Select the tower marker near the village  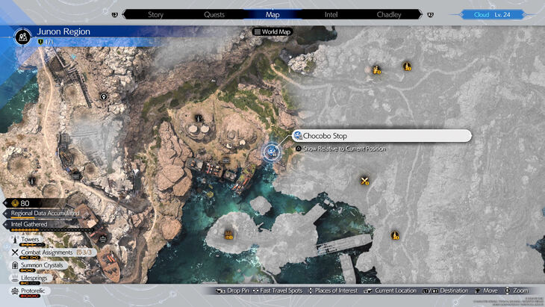pos(198,117)
